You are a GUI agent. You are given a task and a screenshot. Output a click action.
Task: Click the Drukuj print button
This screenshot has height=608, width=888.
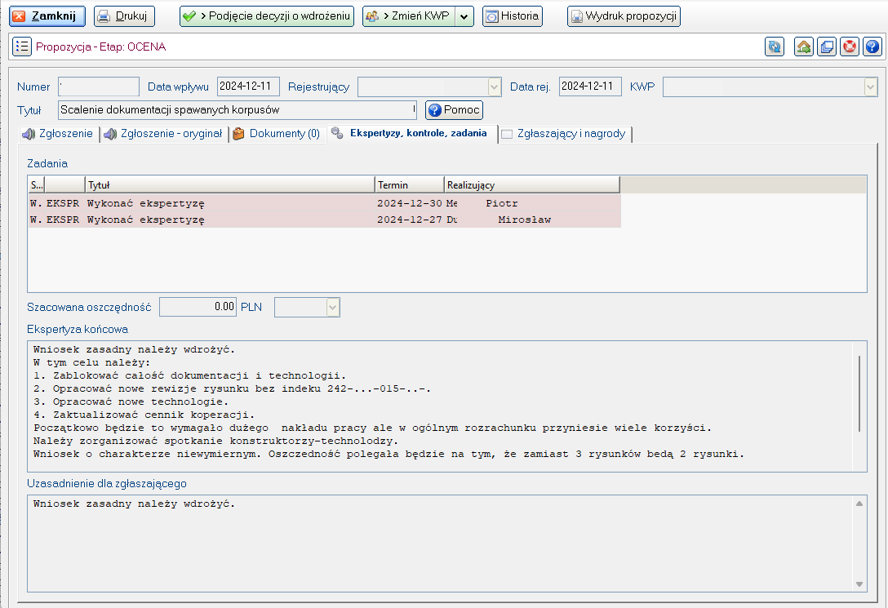pyautogui.click(x=124, y=16)
